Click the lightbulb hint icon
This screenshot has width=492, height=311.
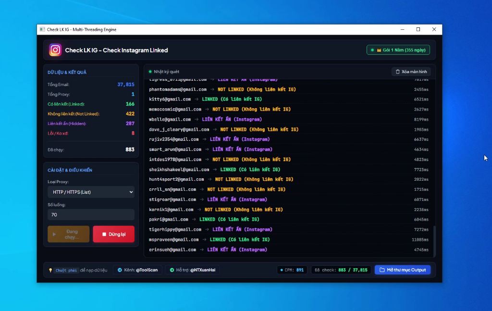pos(50,270)
